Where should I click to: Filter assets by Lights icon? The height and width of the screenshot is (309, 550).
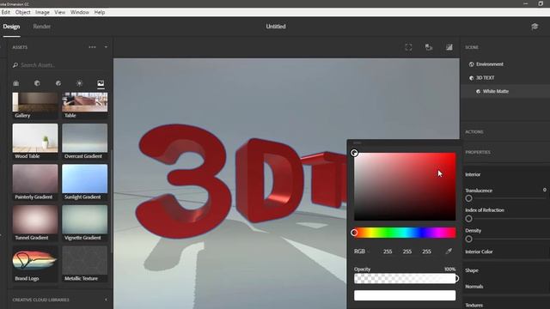pyautogui.click(x=80, y=83)
